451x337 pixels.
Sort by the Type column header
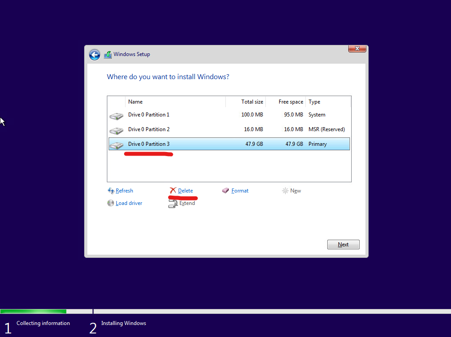click(x=328, y=102)
